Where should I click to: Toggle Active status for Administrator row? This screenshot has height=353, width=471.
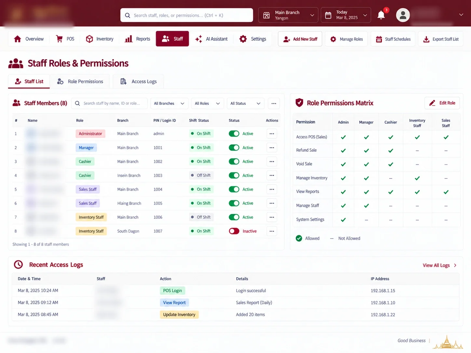click(234, 134)
